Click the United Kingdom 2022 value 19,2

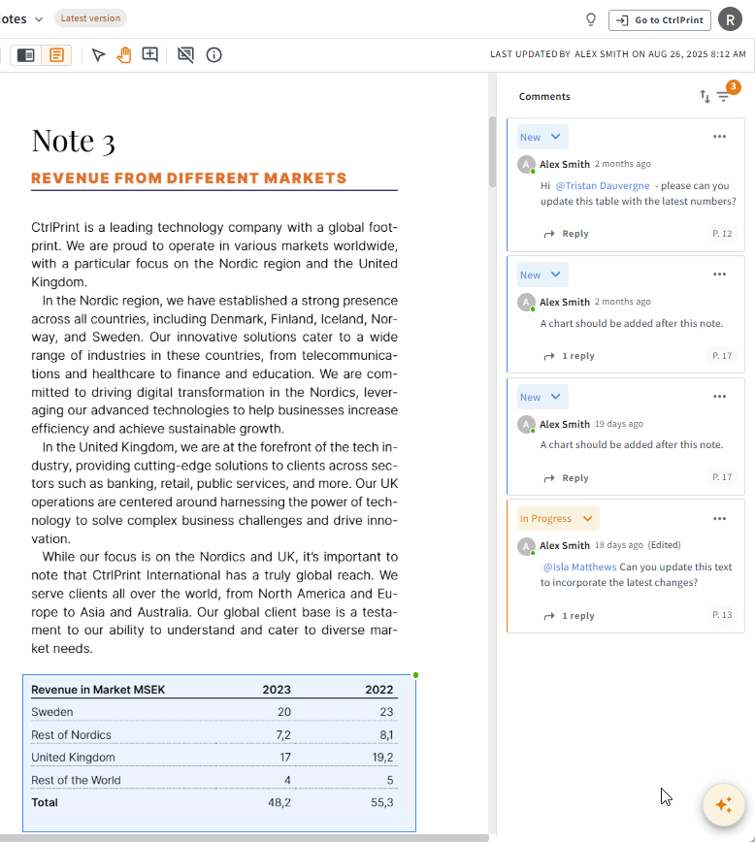click(x=382, y=758)
